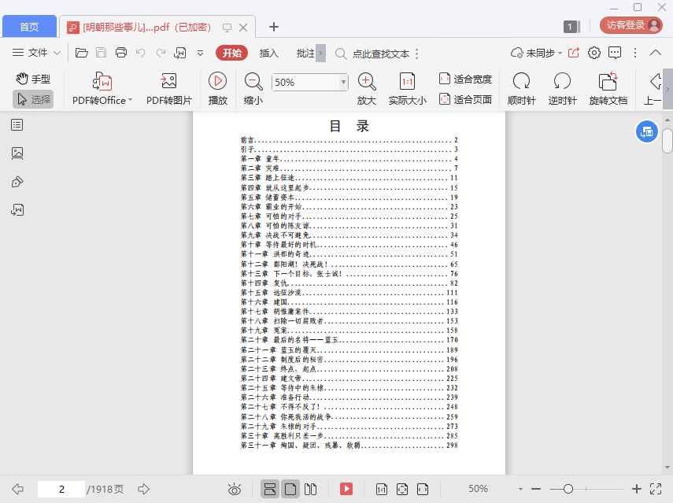The width and height of the screenshot is (673, 503).
Task: Switch to the 插入 ribbon tab
Action: (268, 53)
